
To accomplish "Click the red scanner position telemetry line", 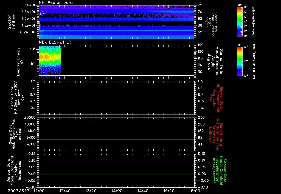I will click(x=116, y=139).
